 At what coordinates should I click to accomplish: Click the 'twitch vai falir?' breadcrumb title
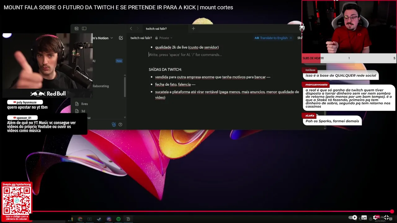[141, 38]
